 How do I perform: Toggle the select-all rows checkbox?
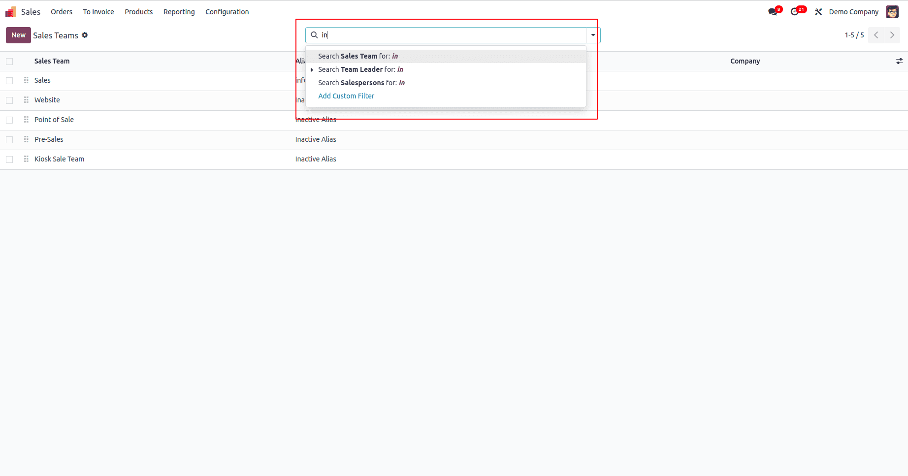(x=9, y=62)
